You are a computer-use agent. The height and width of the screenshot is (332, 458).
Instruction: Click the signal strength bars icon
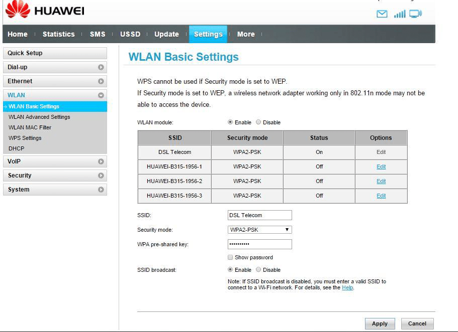point(400,14)
